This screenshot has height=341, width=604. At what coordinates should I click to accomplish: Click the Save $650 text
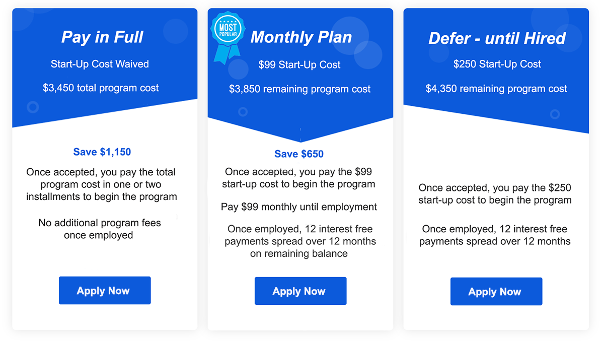tap(299, 154)
